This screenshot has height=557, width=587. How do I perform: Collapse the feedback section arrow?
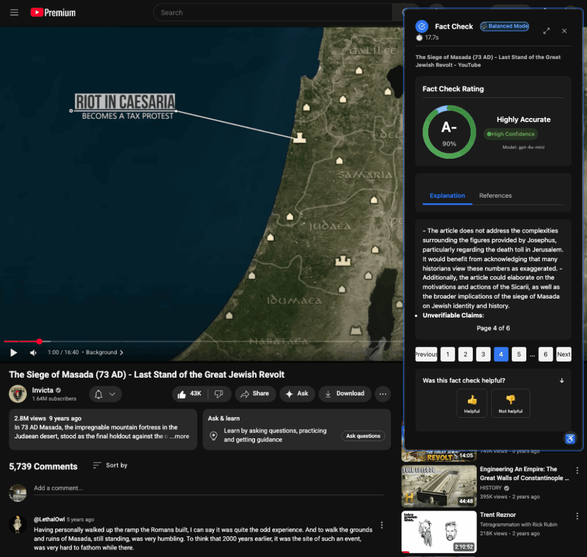tap(562, 381)
